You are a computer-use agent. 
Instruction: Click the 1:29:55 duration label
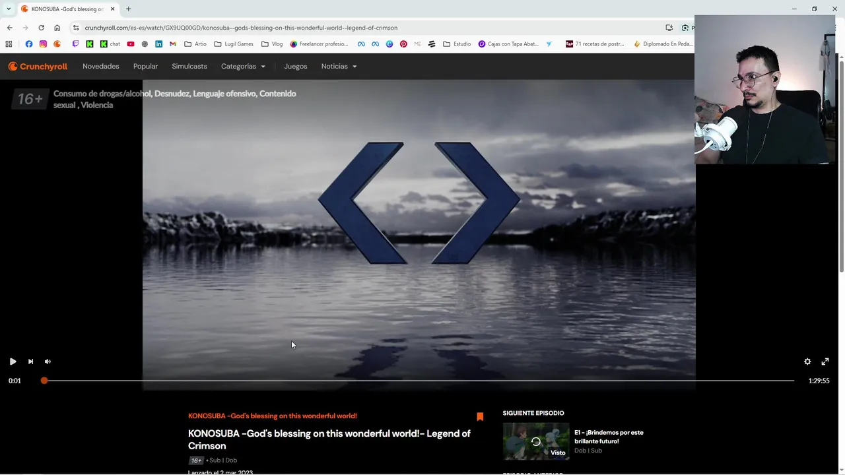click(x=819, y=381)
